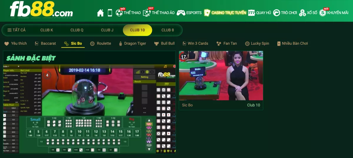The height and width of the screenshot is (158, 353).
Task: Open the Xổ Số lottery section
Action: pos(308,13)
